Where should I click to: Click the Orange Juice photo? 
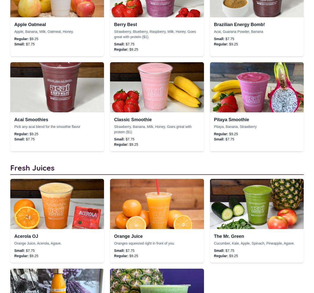coord(157,204)
